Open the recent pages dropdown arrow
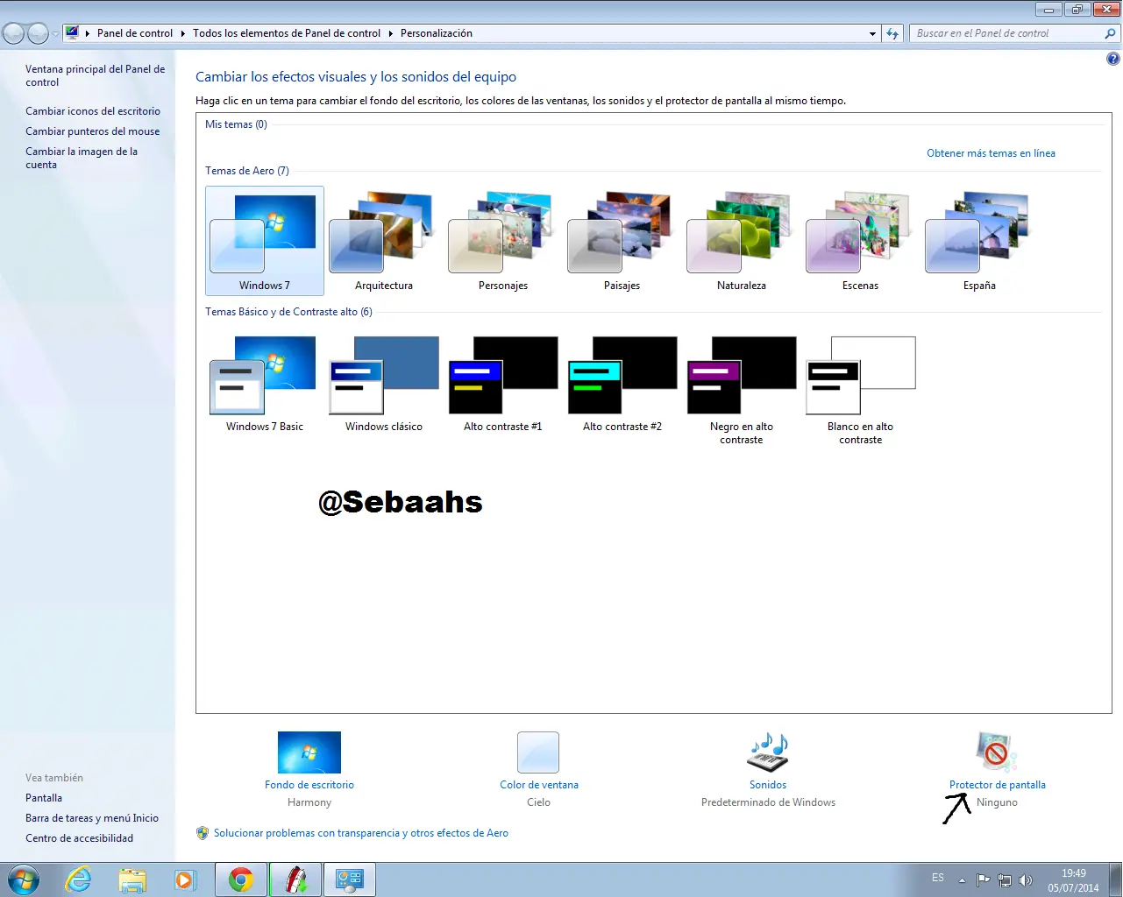Image resolution: width=1123 pixels, height=897 pixels. click(x=56, y=33)
